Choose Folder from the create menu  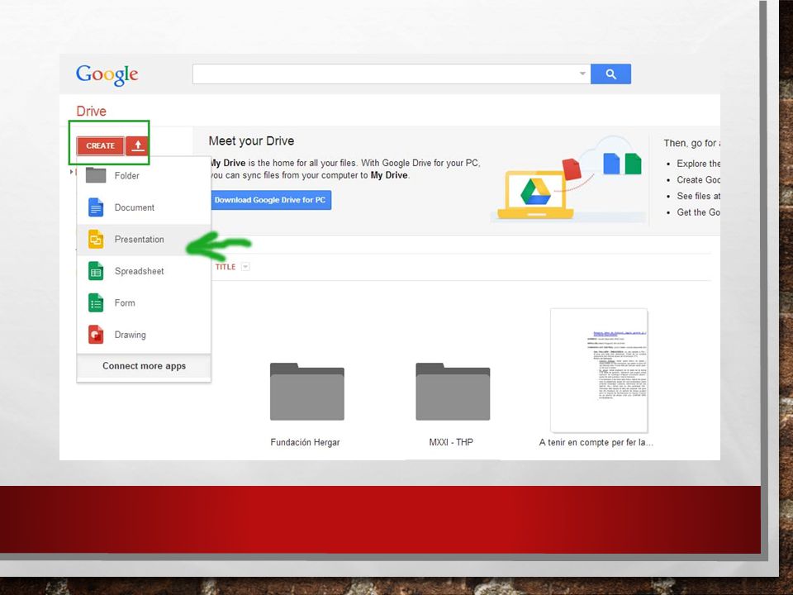click(144, 175)
